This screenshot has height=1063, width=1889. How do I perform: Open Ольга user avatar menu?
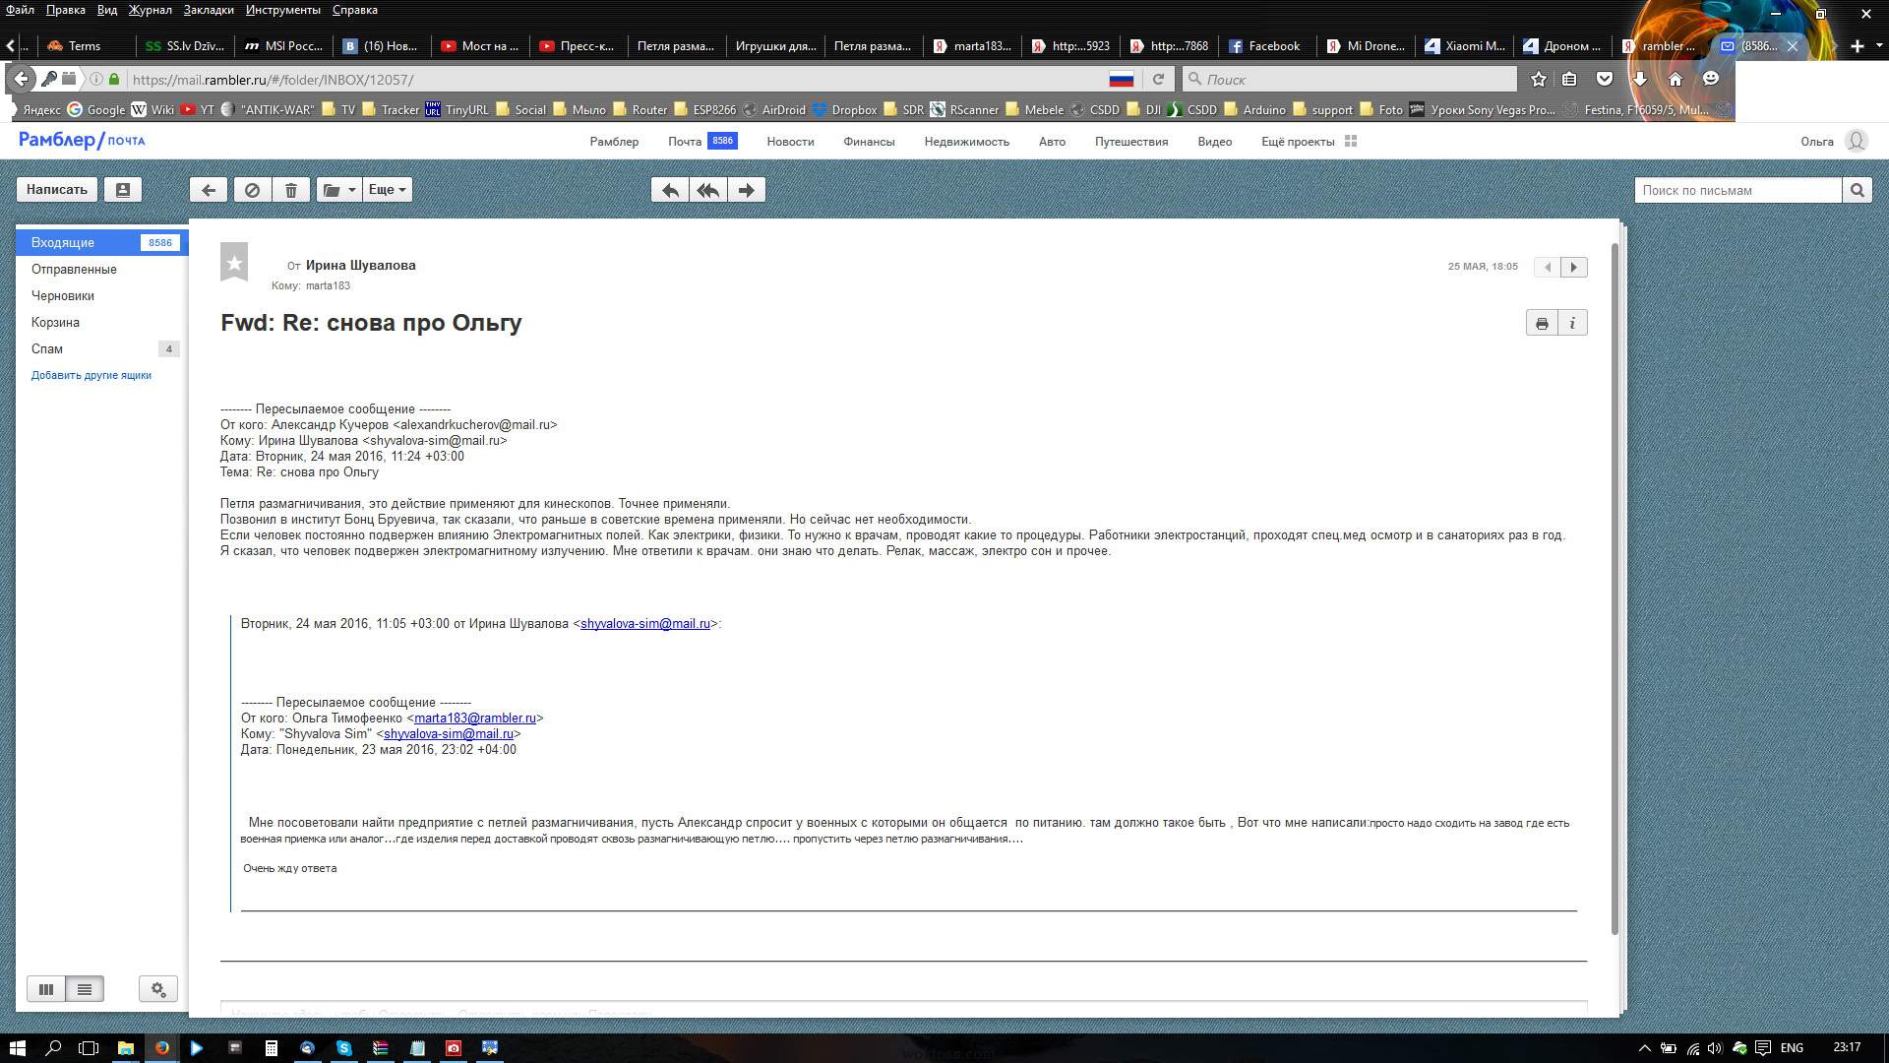[x=1856, y=141]
